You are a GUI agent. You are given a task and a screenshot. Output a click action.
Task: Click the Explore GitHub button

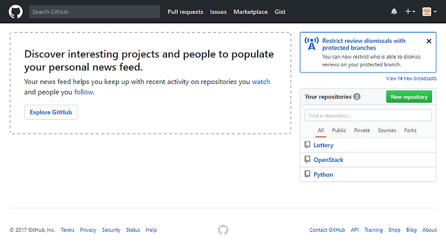point(51,112)
